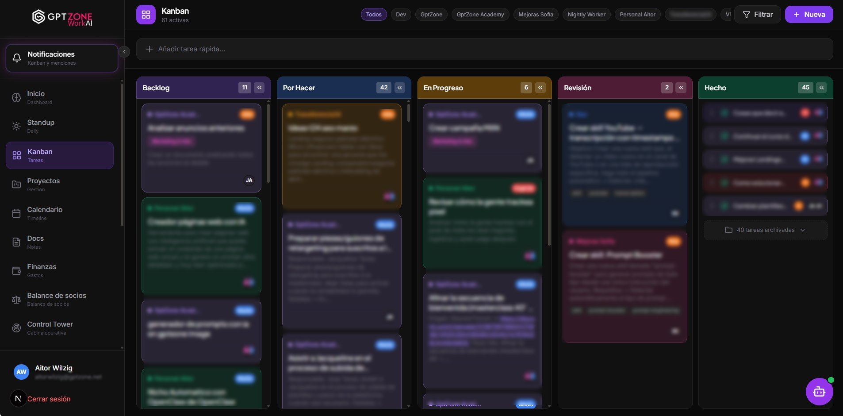Filter tasks by the GptZone chip
Image resolution: width=843 pixels, height=416 pixels.
coord(431,15)
